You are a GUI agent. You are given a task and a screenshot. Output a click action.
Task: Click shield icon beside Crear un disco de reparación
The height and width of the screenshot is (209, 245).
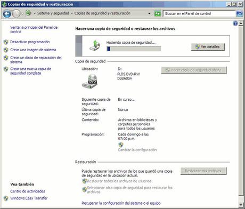tap(6, 58)
